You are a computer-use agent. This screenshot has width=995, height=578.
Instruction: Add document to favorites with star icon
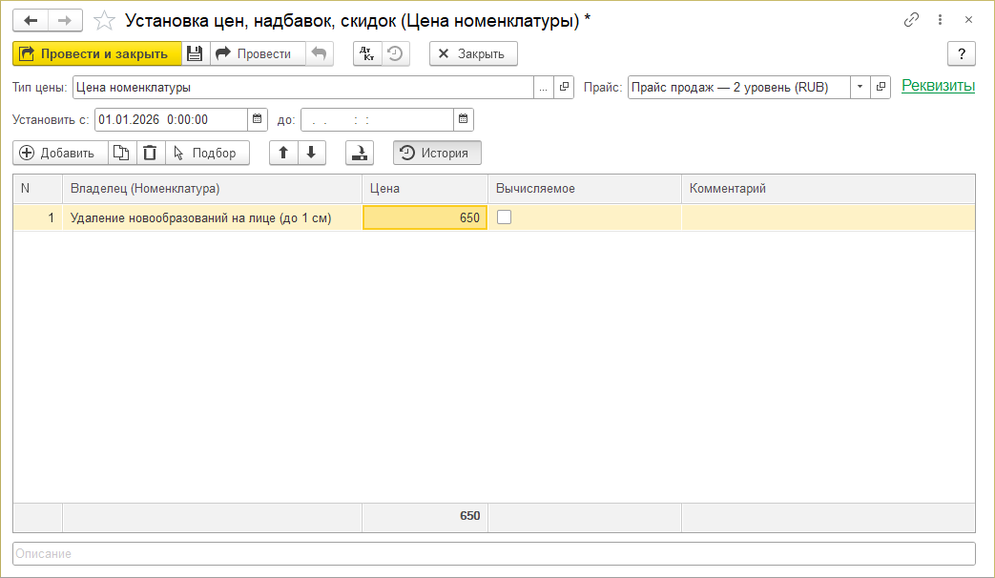(106, 20)
